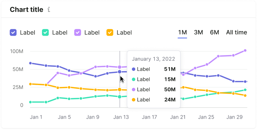Click the last purple data point near 100M

[x=245, y=51]
